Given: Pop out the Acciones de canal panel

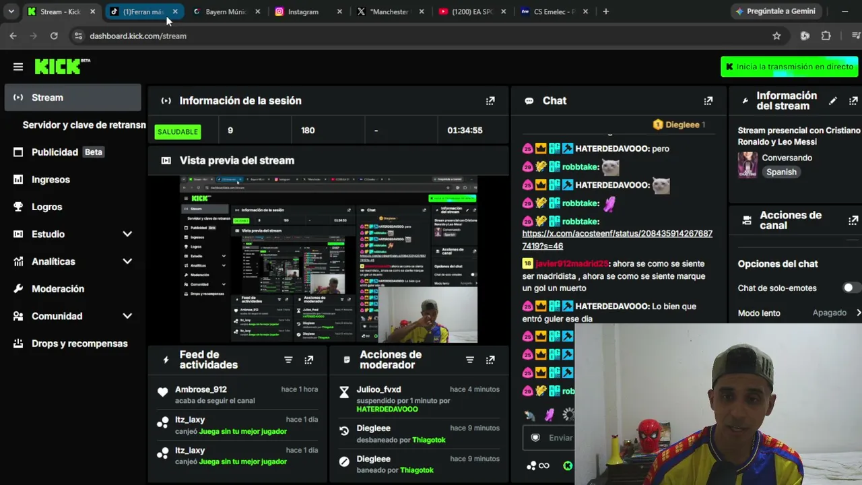Looking at the screenshot, I should (x=853, y=220).
